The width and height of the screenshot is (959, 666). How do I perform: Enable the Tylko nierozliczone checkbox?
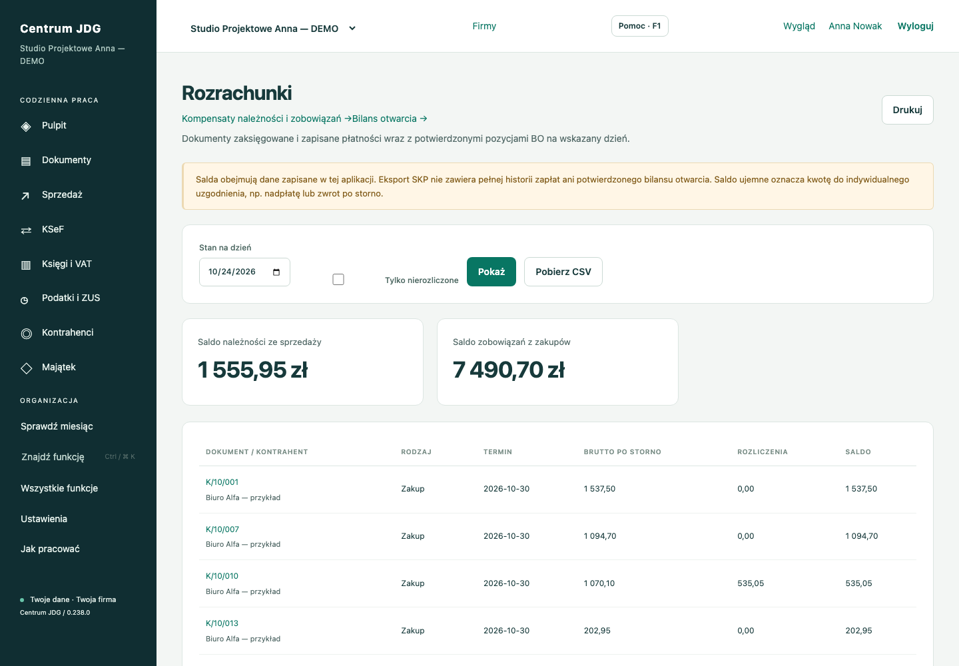point(338,279)
